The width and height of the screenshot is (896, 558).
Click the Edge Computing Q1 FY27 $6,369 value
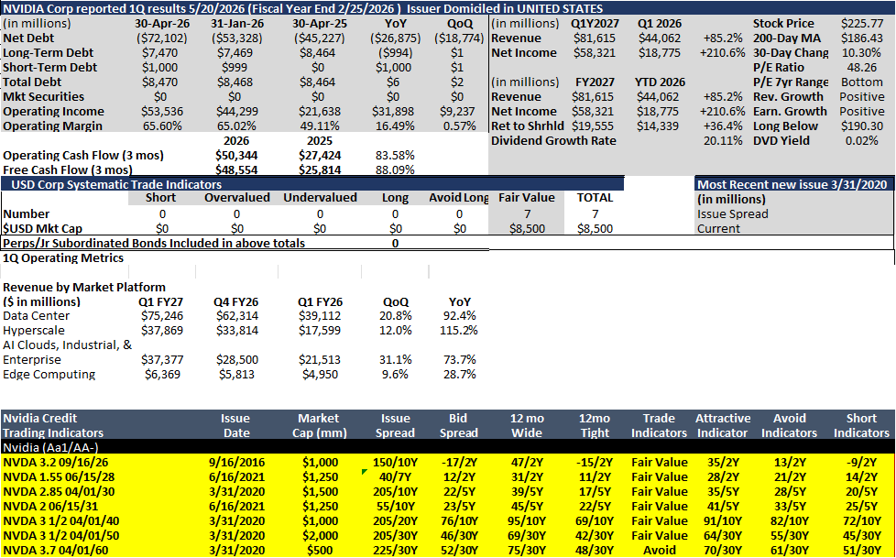click(162, 375)
